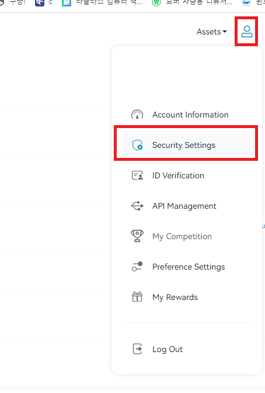This screenshot has width=265, height=393.
Task: View My Rewards
Action: [187, 297]
